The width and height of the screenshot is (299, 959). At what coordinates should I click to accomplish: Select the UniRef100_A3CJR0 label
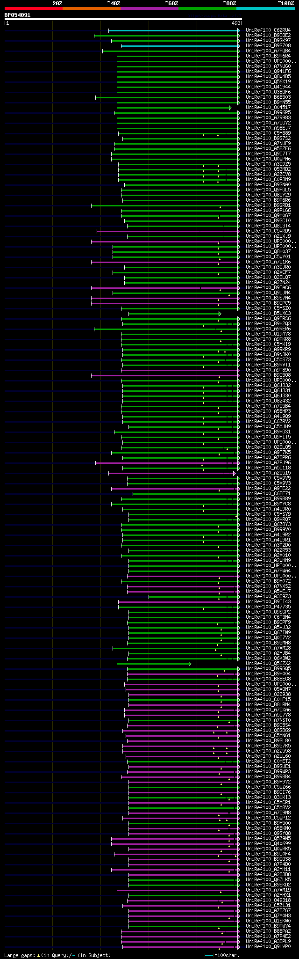point(268,267)
